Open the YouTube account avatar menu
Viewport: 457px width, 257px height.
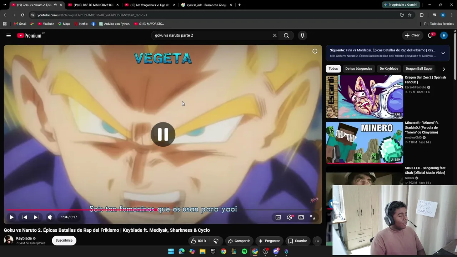point(444,35)
